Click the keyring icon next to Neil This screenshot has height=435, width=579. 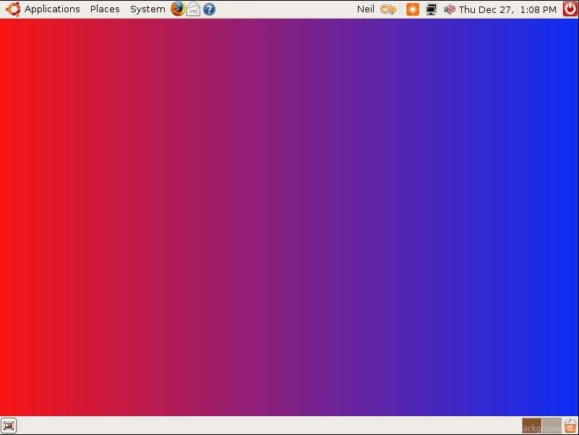[388, 9]
